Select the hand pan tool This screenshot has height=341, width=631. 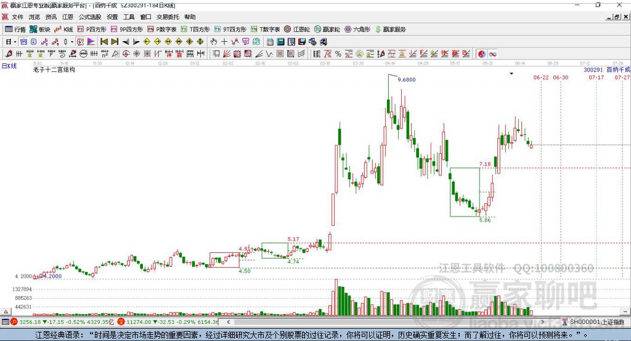click(x=213, y=42)
